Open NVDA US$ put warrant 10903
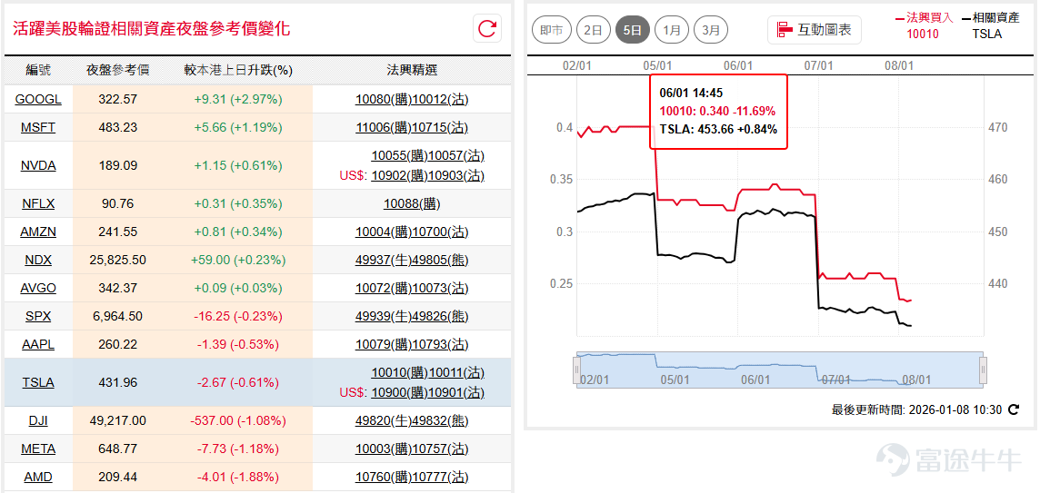Screen dimensions: 1040x493 click(x=456, y=175)
